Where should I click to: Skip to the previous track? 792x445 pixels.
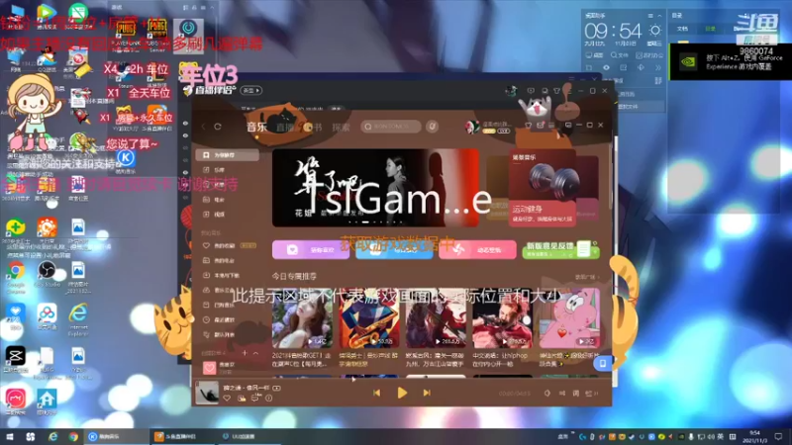(x=377, y=393)
